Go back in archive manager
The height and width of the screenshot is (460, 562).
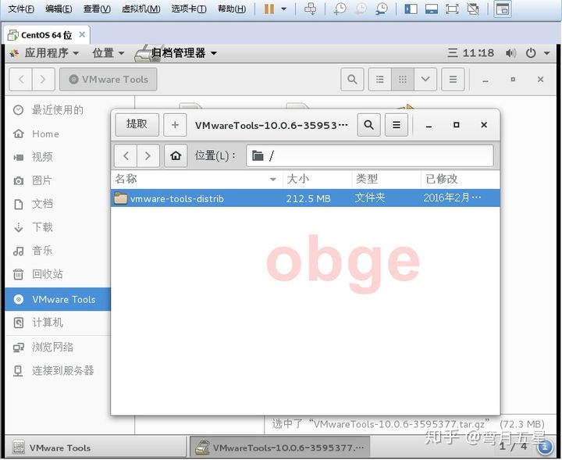point(126,156)
